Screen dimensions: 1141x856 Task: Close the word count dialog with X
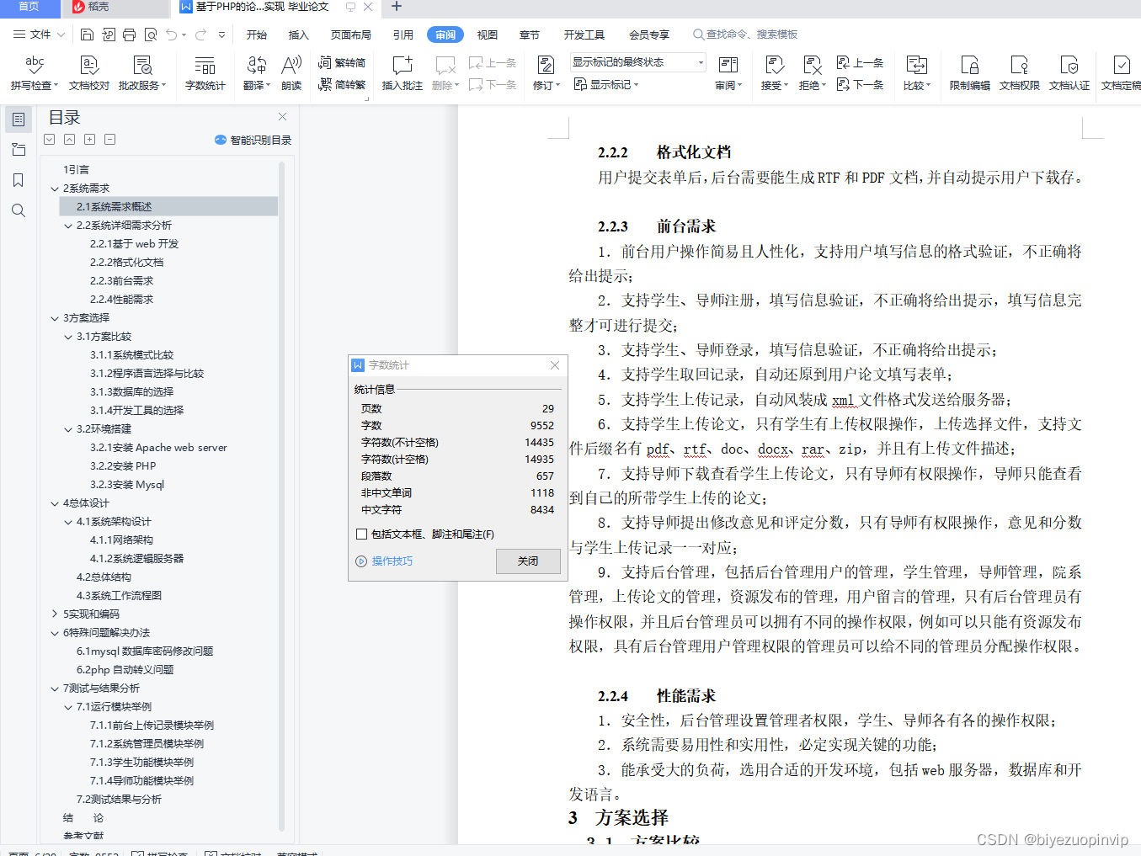[x=555, y=365]
